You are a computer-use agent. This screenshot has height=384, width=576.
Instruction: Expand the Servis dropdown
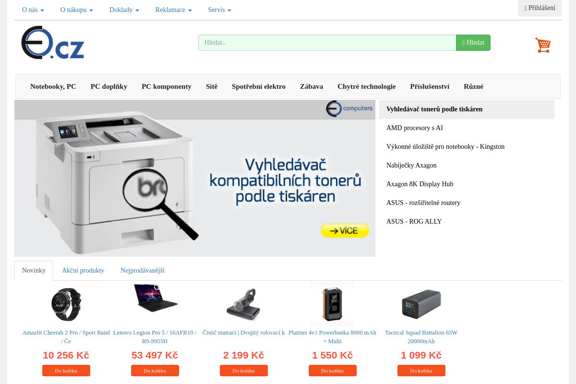pos(219,10)
